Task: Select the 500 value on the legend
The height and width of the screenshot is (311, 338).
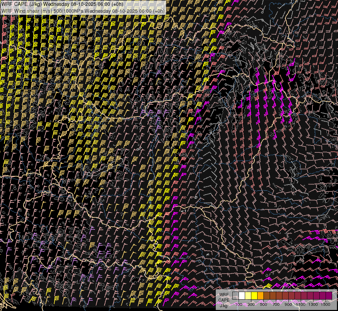Action: click(x=263, y=304)
